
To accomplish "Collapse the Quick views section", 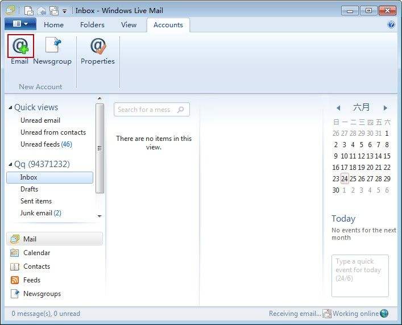I will (x=10, y=107).
